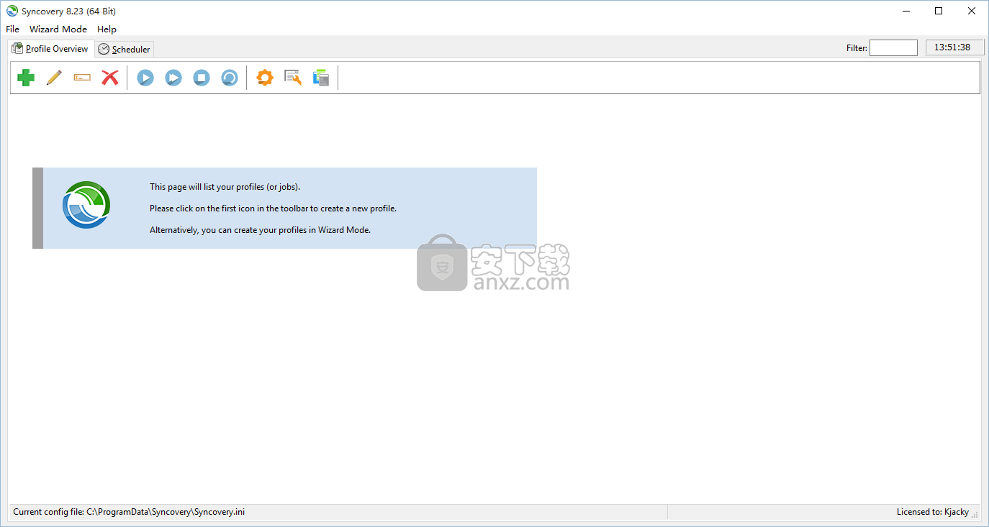Add a new profile with the green plus icon

(26, 78)
